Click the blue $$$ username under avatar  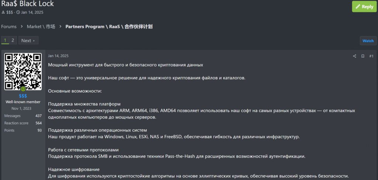coord(23,96)
